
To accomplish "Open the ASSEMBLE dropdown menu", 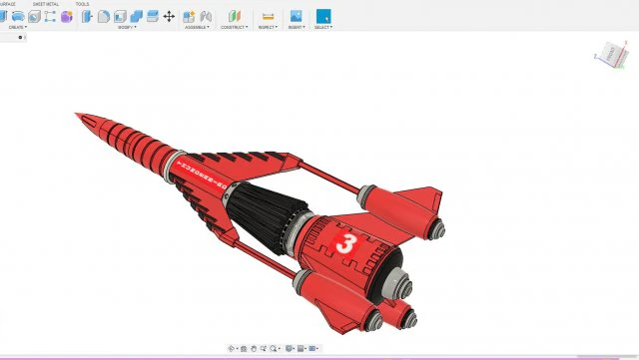I will [x=197, y=27].
